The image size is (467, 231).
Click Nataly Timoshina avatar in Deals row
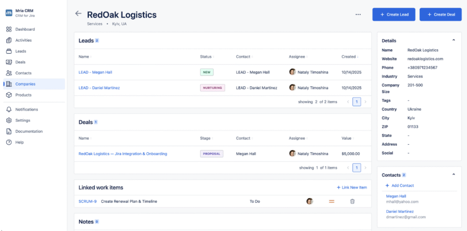coord(292,154)
